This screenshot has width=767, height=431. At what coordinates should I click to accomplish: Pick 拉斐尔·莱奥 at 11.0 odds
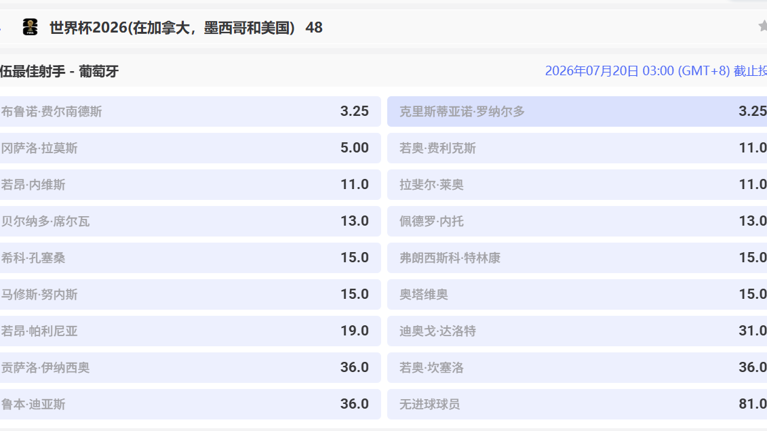click(x=576, y=184)
